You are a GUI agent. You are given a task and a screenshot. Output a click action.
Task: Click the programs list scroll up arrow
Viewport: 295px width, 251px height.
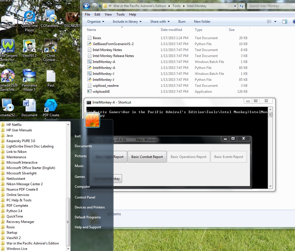[68, 125]
